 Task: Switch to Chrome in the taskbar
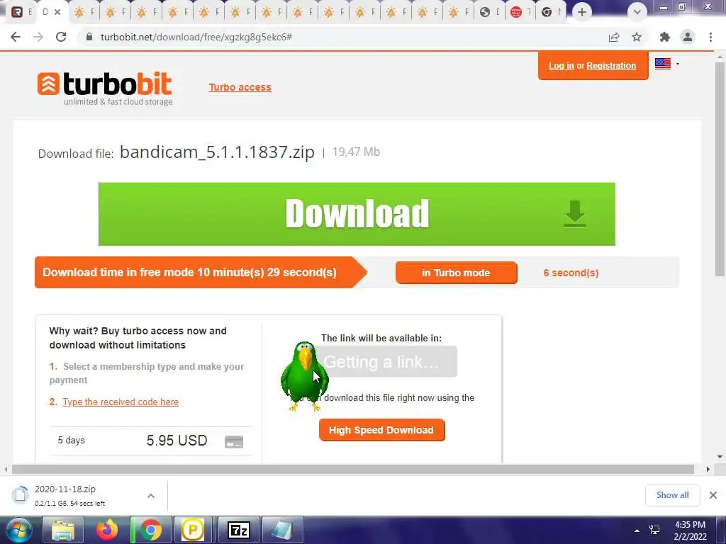pos(151,530)
